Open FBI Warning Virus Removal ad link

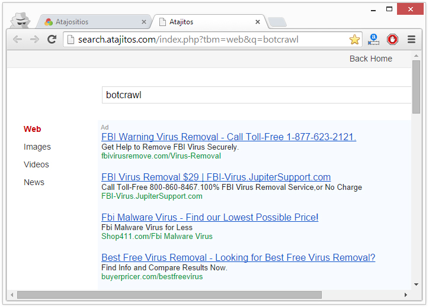[229, 137]
